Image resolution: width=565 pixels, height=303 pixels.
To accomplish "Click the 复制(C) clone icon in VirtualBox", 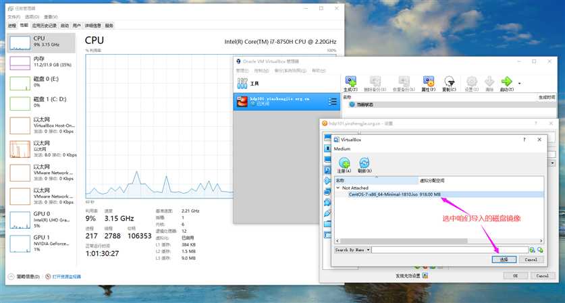I will tap(449, 82).
